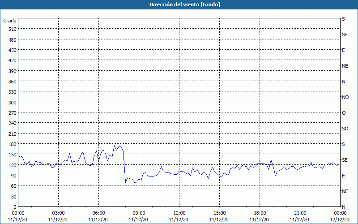Click the 'SE' compass label near 480 gridline
The height and width of the screenshot is (224, 358).
pos(345,35)
